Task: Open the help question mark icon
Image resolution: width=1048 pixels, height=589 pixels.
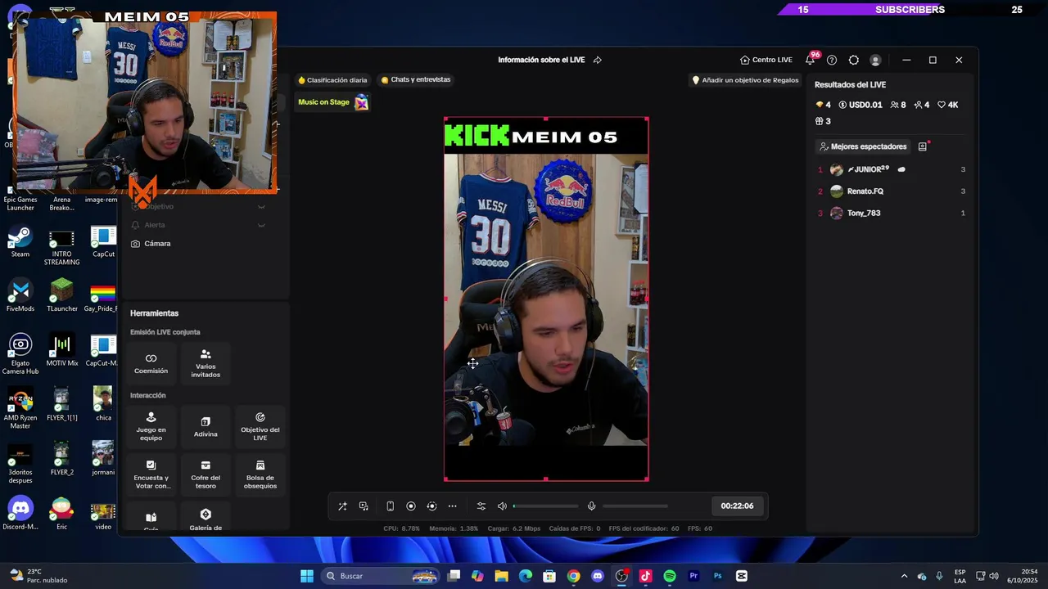Action: [832, 60]
